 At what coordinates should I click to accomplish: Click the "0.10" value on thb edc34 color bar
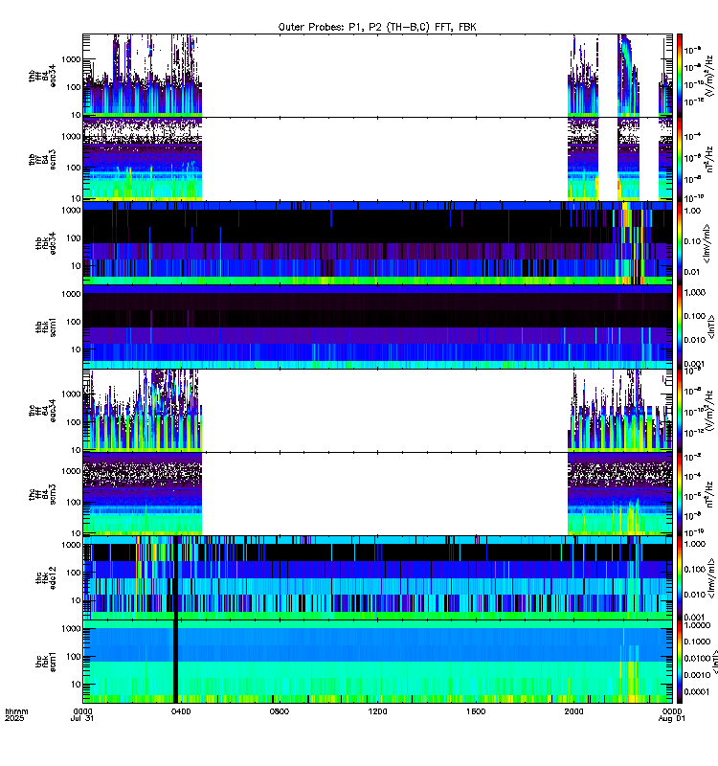692,241
